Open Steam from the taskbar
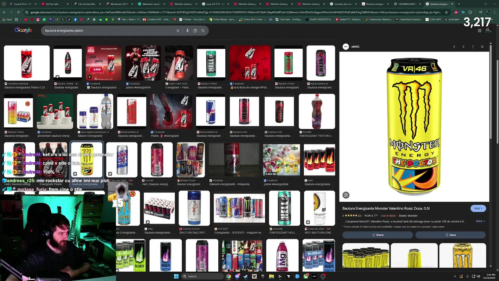The height and width of the screenshot is (281, 499). pos(246,276)
